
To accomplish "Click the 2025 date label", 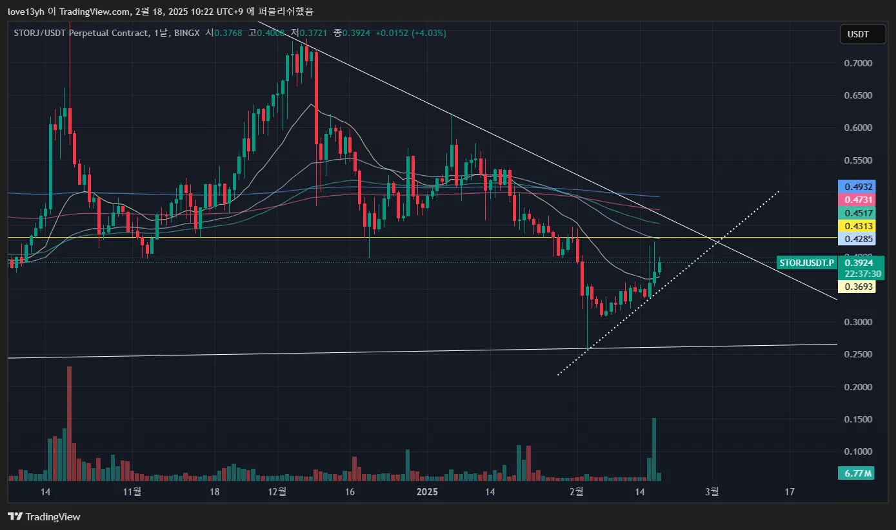I will pyautogui.click(x=427, y=492).
